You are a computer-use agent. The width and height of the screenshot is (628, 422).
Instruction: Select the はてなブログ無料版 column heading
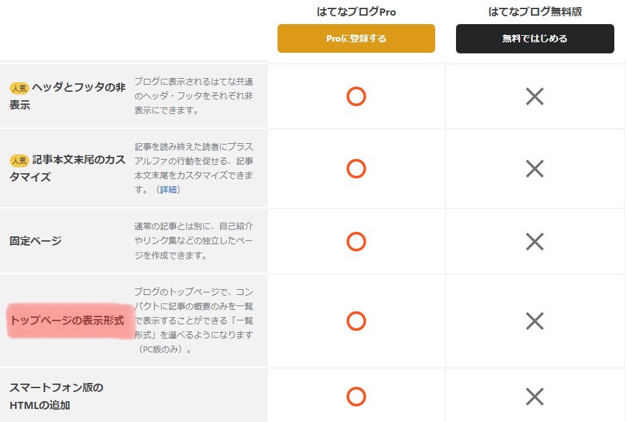pyautogui.click(x=535, y=12)
